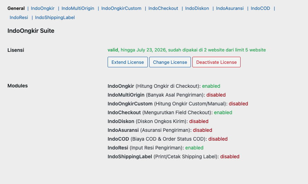Select the IndoCheckout tab
308x184 pixels.
click(163, 8)
